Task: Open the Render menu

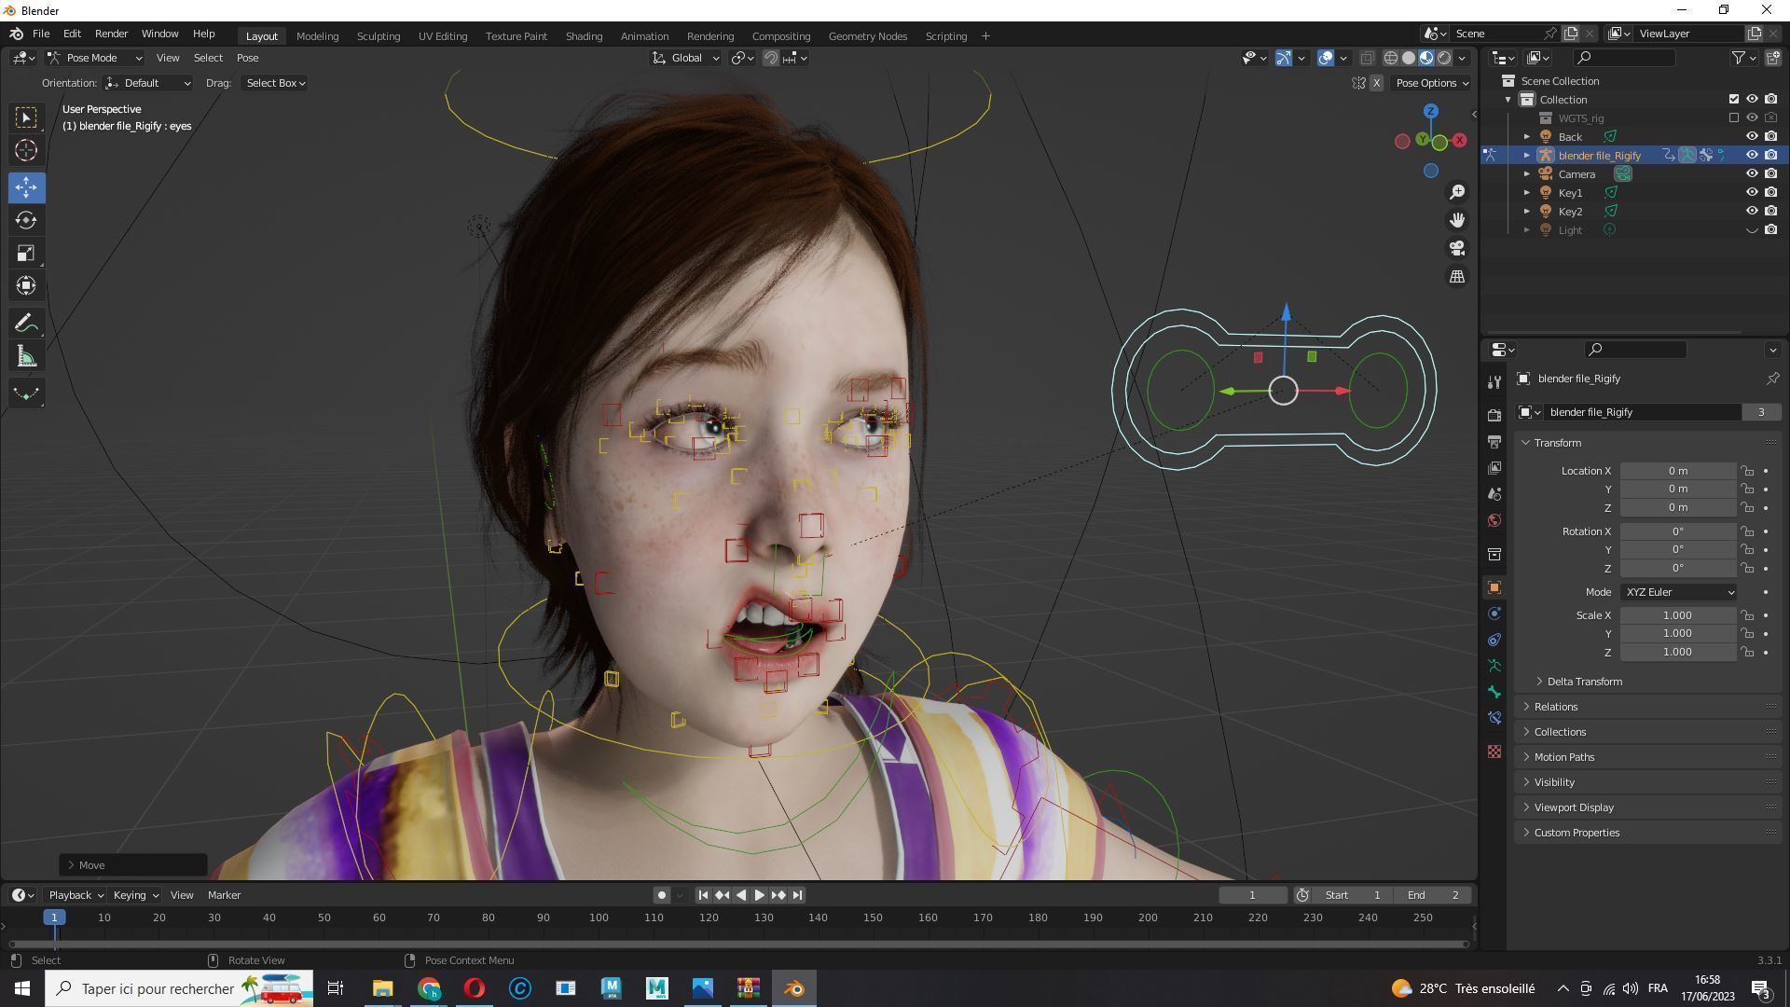Action: tap(111, 34)
